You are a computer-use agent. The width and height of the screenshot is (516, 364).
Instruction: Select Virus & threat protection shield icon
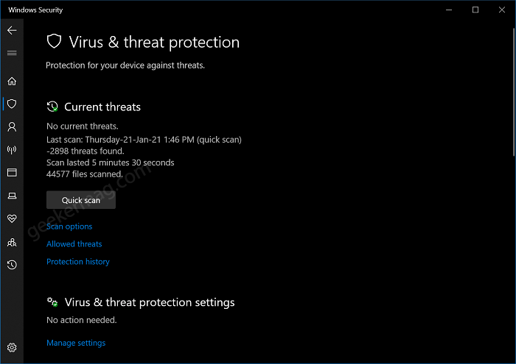click(x=12, y=104)
